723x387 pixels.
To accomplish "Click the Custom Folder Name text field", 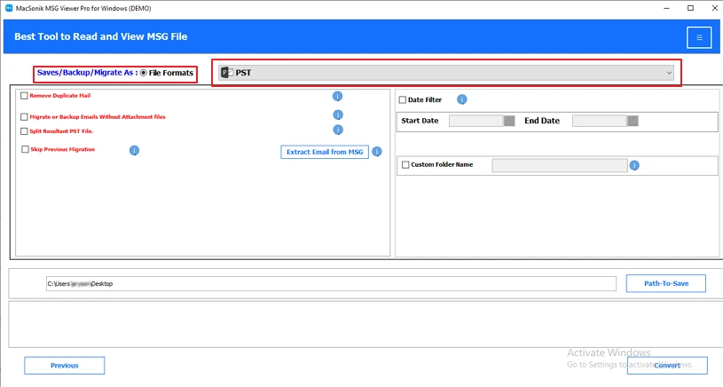I will click(x=560, y=165).
